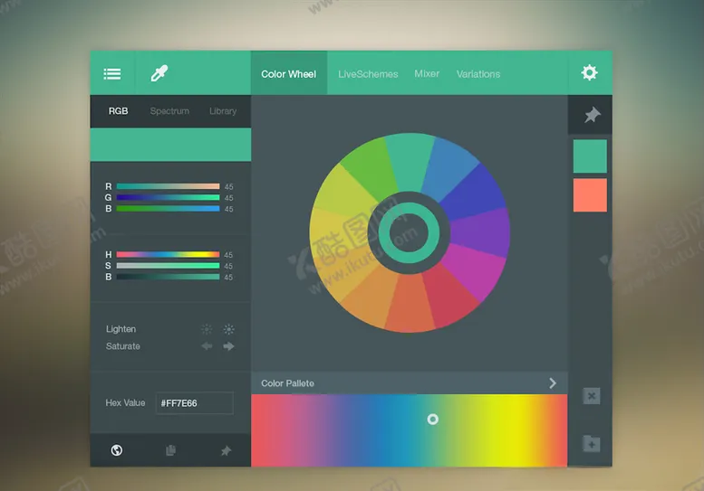Pick the bright green wheel segment
The width and height of the screenshot is (704, 491).
tap(371, 168)
